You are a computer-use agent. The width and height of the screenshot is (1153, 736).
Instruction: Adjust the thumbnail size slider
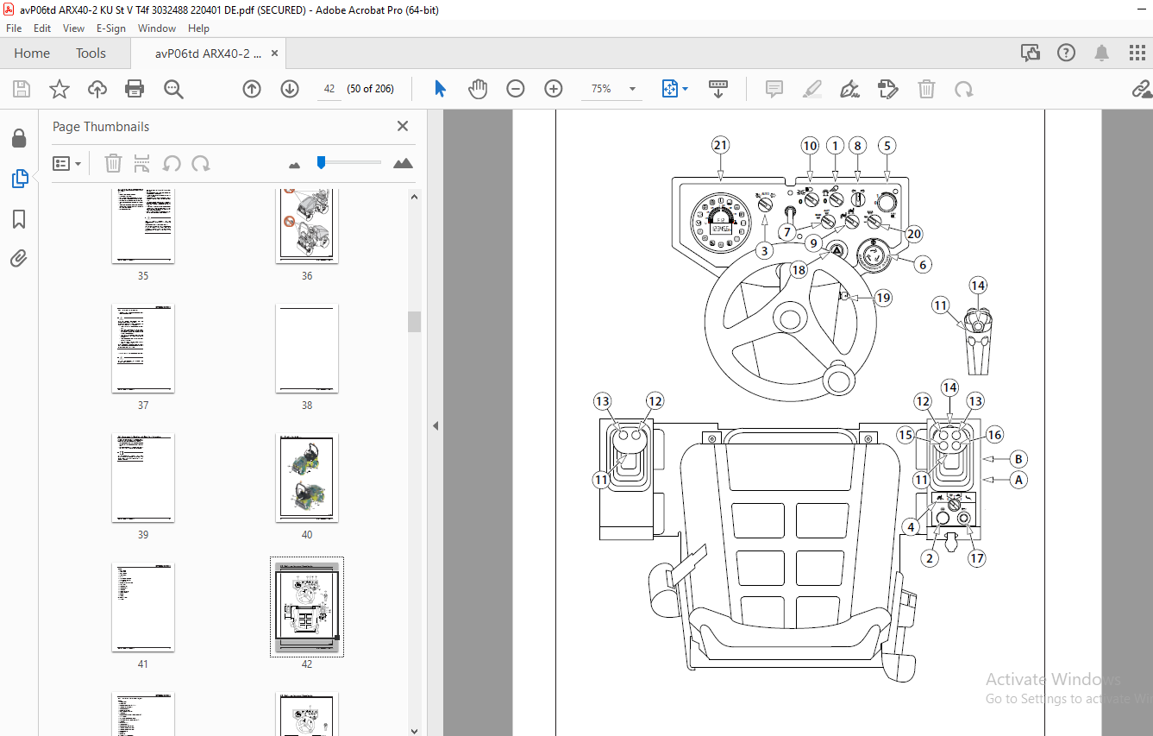[321, 161]
